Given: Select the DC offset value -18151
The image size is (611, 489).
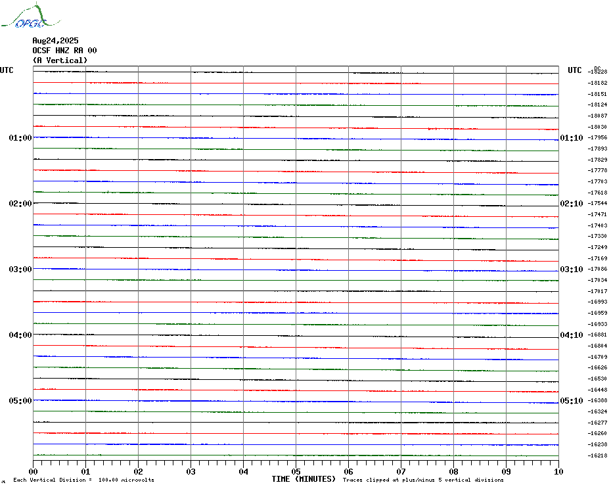Looking at the screenshot, I should [597, 94].
